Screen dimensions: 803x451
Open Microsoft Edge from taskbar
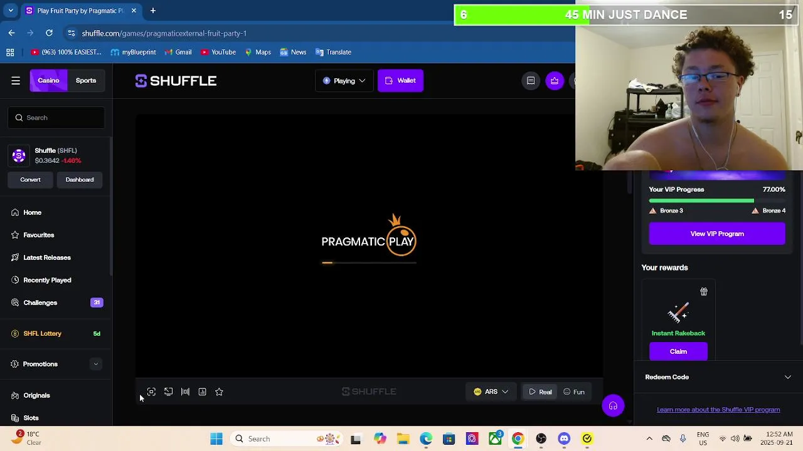426,439
